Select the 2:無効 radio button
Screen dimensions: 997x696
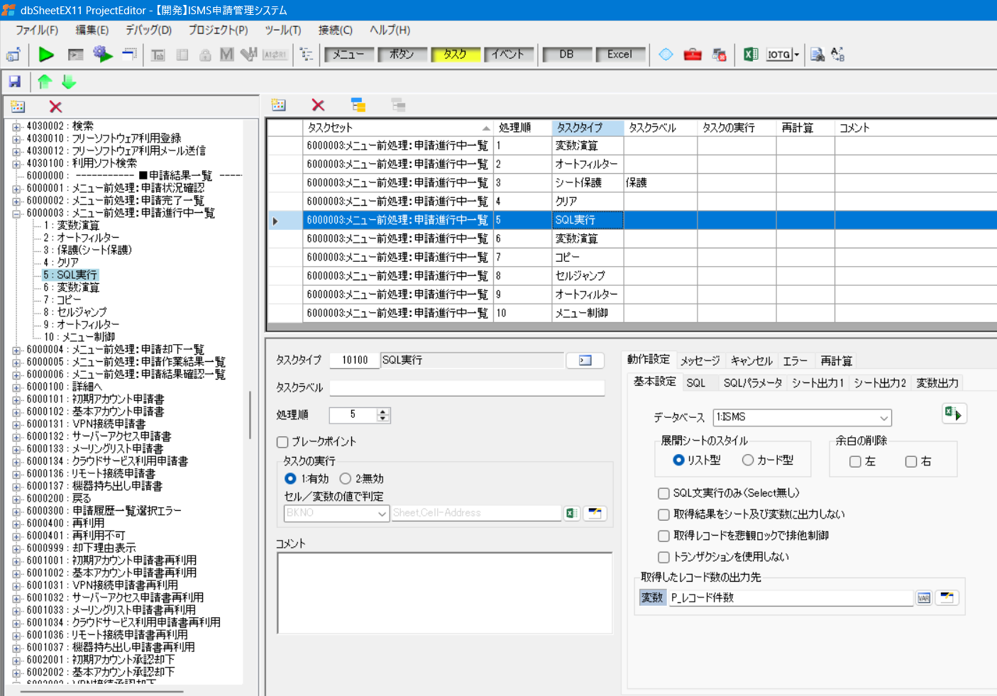pyautogui.click(x=346, y=479)
